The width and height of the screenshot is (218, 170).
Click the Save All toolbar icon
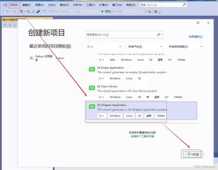pyautogui.click(x=38, y=11)
